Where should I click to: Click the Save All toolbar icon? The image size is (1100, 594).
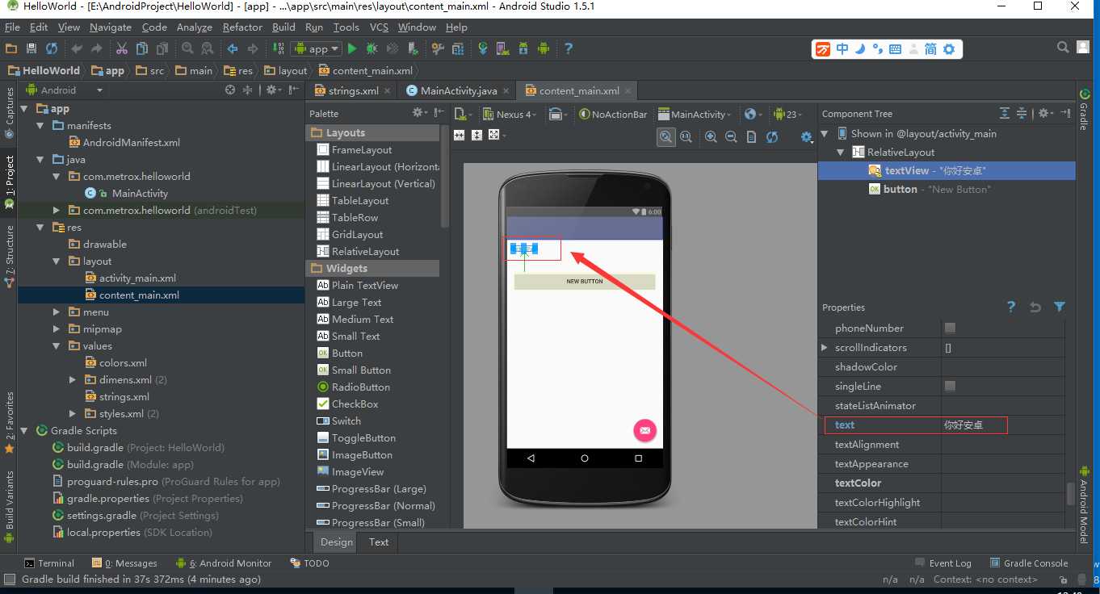(31, 48)
